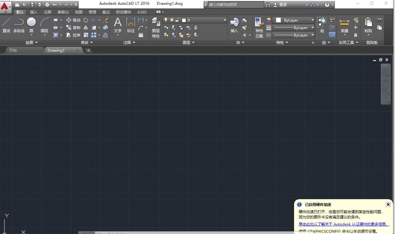Click the Stretch (拉伸) tool

click(73, 35)
